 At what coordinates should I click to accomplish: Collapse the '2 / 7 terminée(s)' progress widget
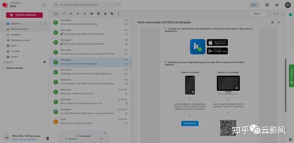tap(105, 133)
